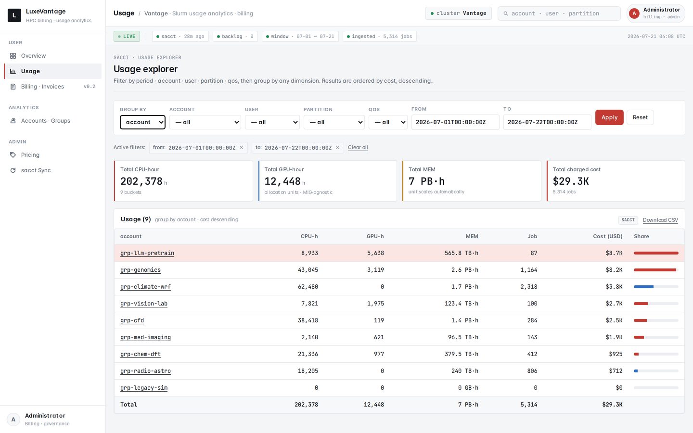Open grp-genomics account link
693x433 pixels.
pos(141,270)
